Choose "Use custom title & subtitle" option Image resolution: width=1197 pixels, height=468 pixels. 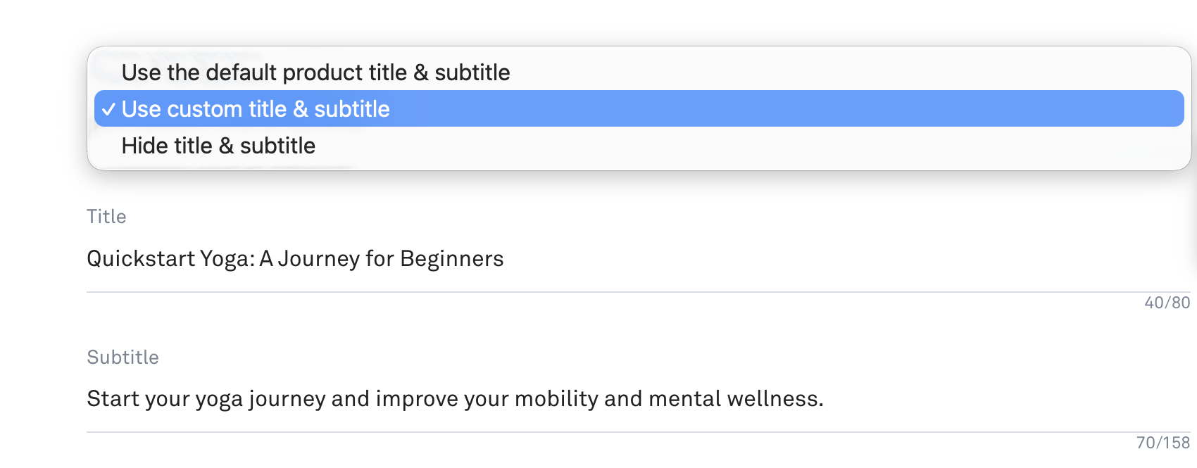[256, 109]
